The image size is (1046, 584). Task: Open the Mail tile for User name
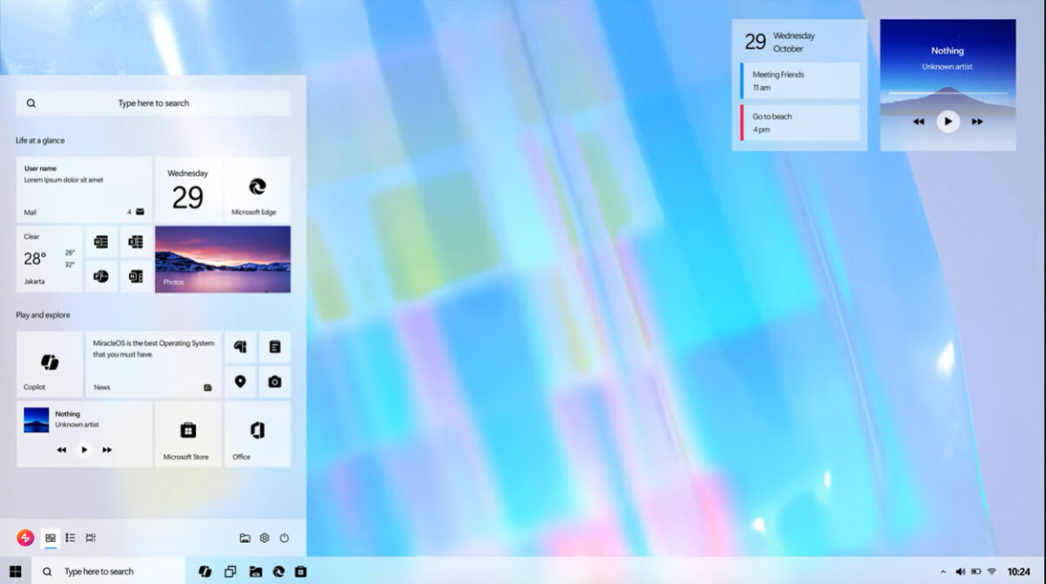[x=83, y=189]
